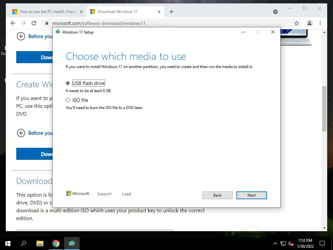Open taskbar search
Viewport: 333px width, 250px height.
coord(23,243)
